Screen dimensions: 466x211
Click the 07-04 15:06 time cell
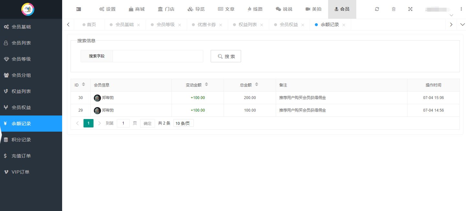pyautogui.click(x=433, y=98)
